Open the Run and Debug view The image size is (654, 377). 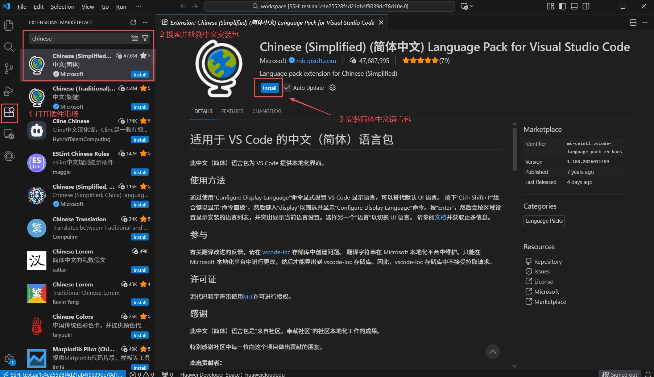pos(9,91)
